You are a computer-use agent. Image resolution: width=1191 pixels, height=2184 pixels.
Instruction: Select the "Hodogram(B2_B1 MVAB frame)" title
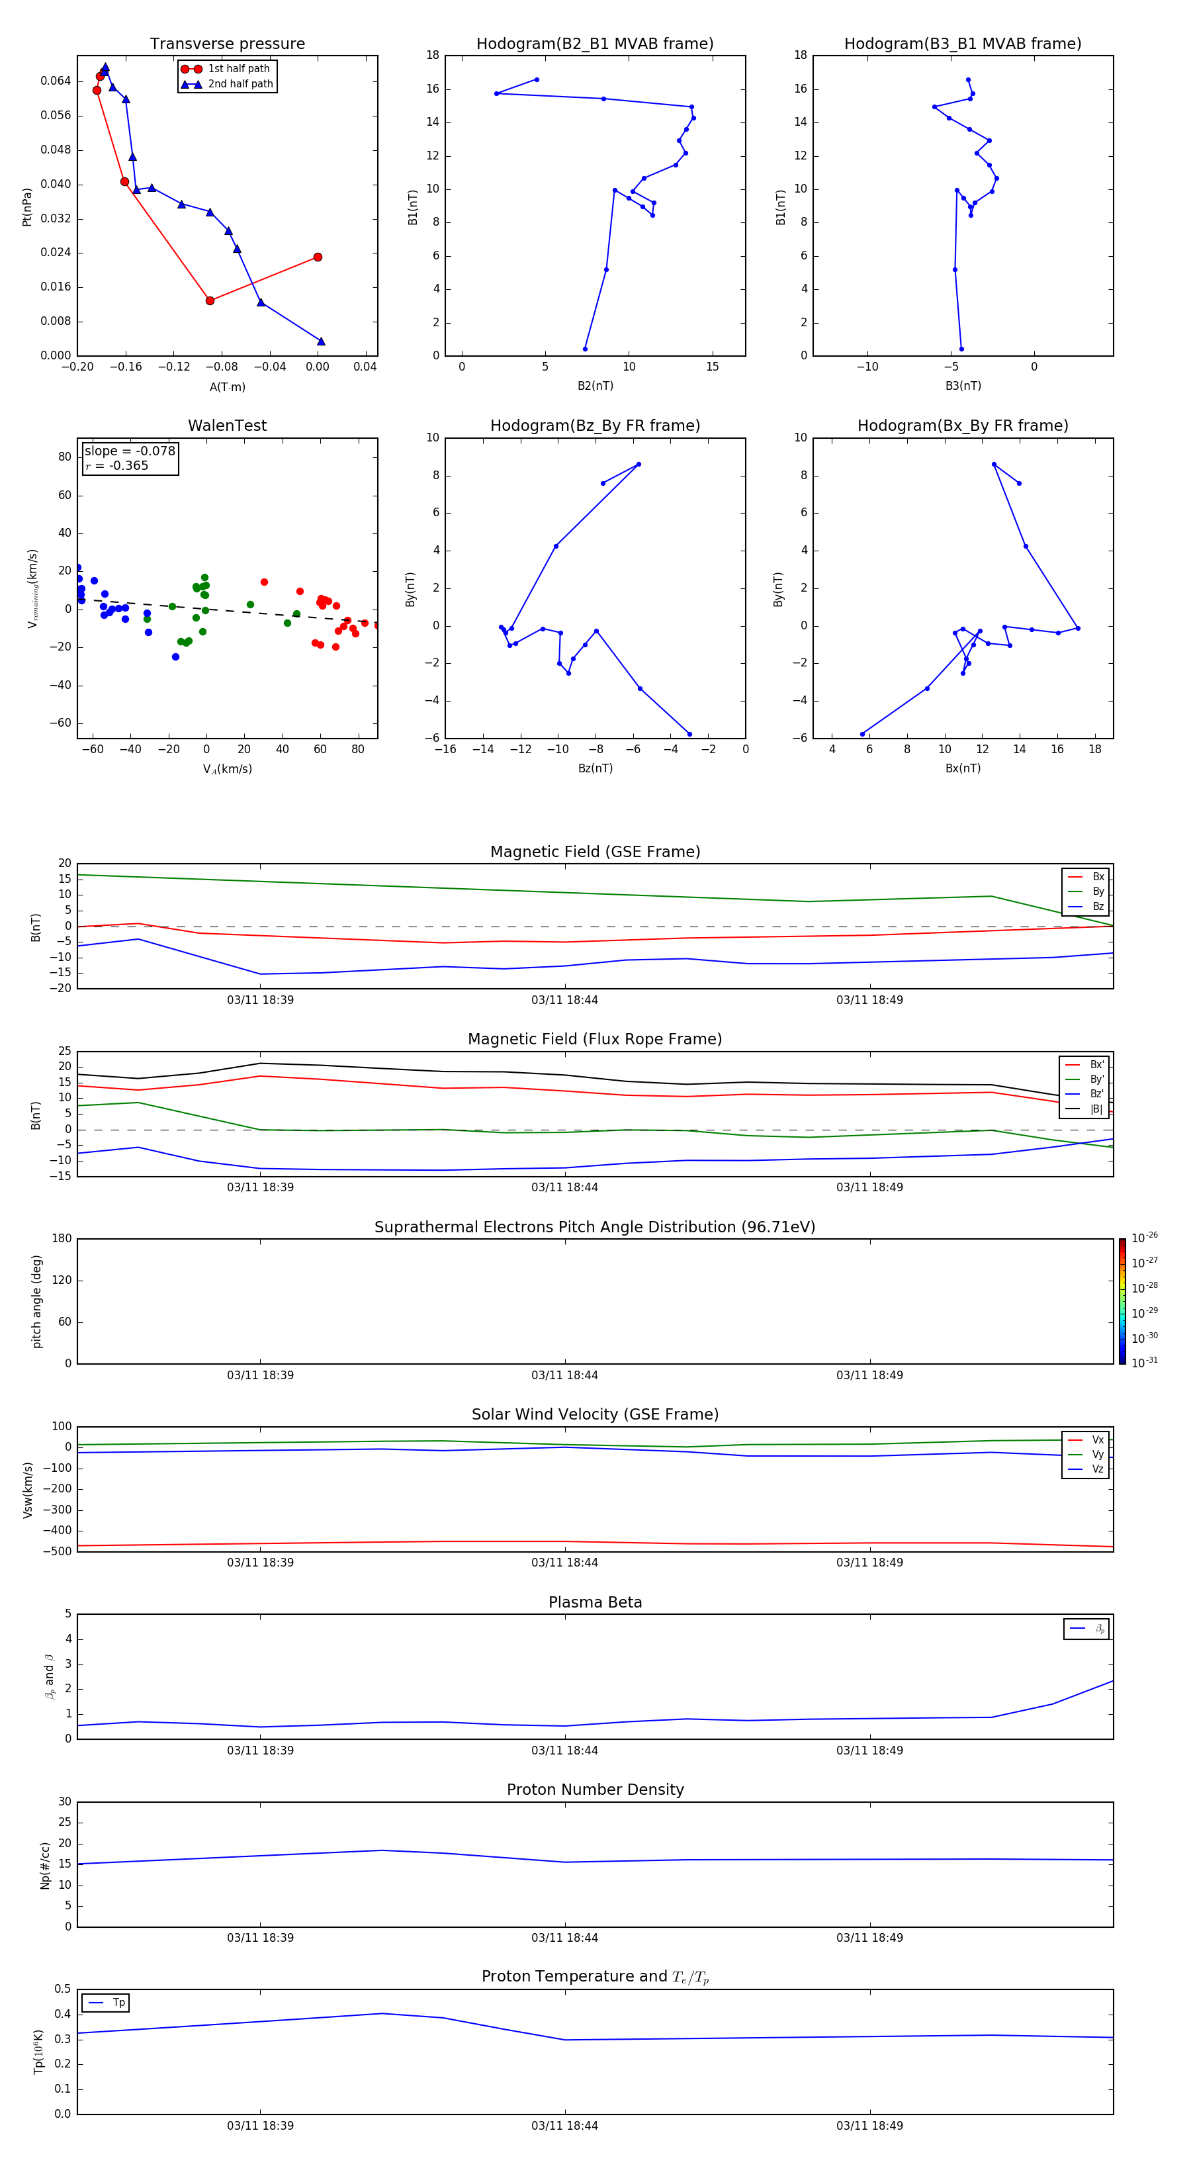(x=595, y=44)
